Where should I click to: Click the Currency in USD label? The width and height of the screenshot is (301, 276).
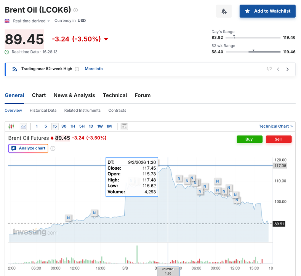tap(70, 21)
